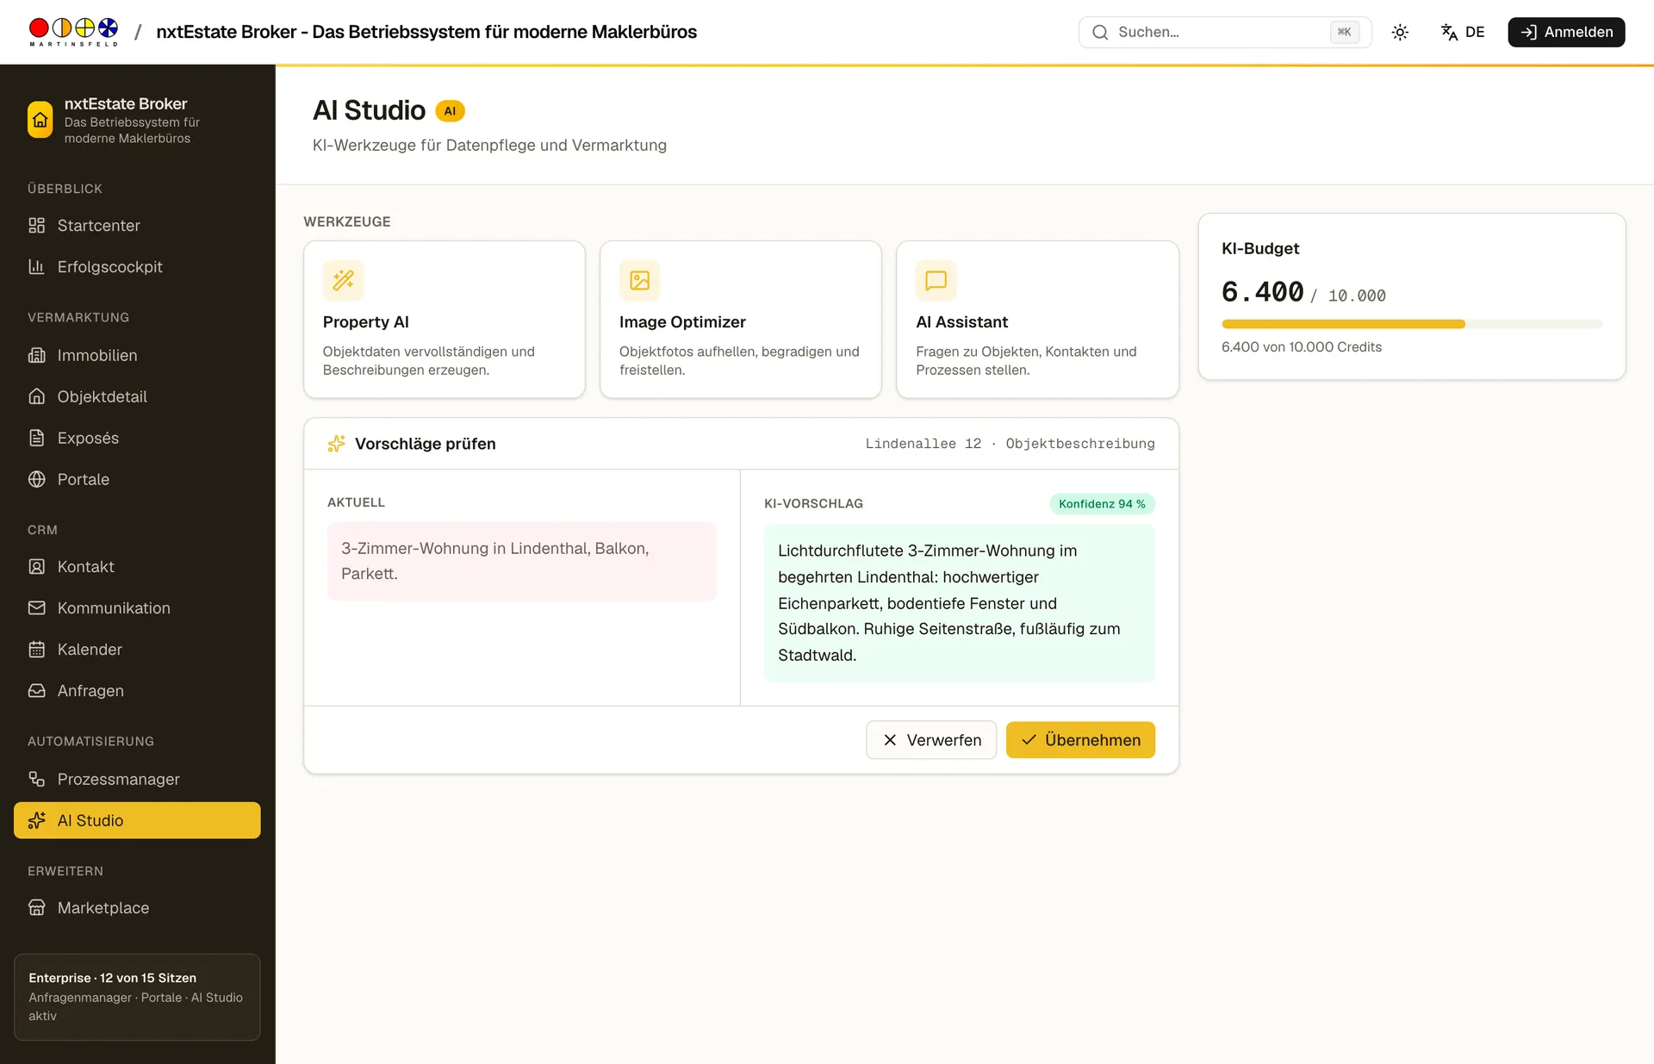Navigate to Exposés
The image size is (1654, 1064).
click(137, 438)
